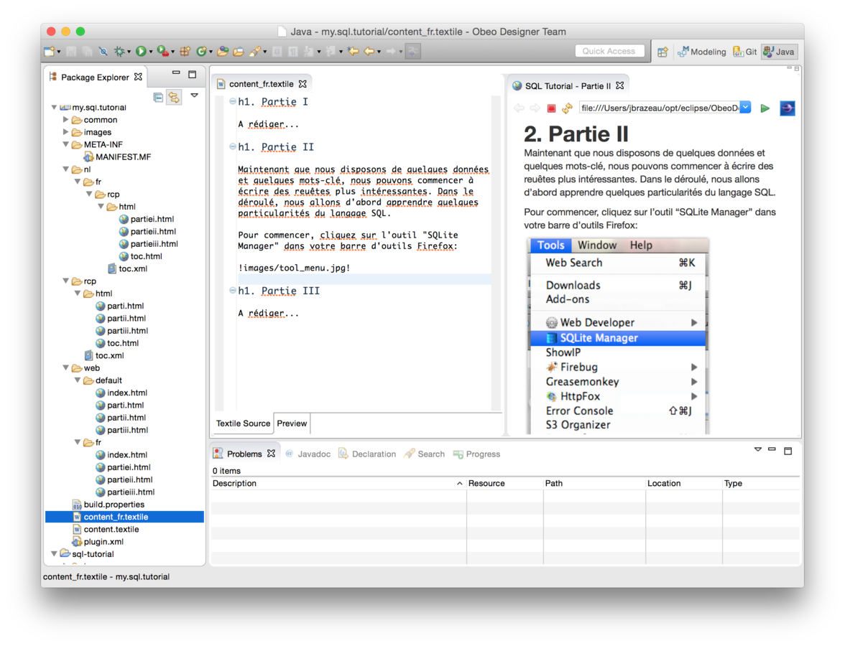The height and width of the screenshot is (646, 845).
Task: Click Collapse All icon in Package Explorer
Action: tap(158, 97)
